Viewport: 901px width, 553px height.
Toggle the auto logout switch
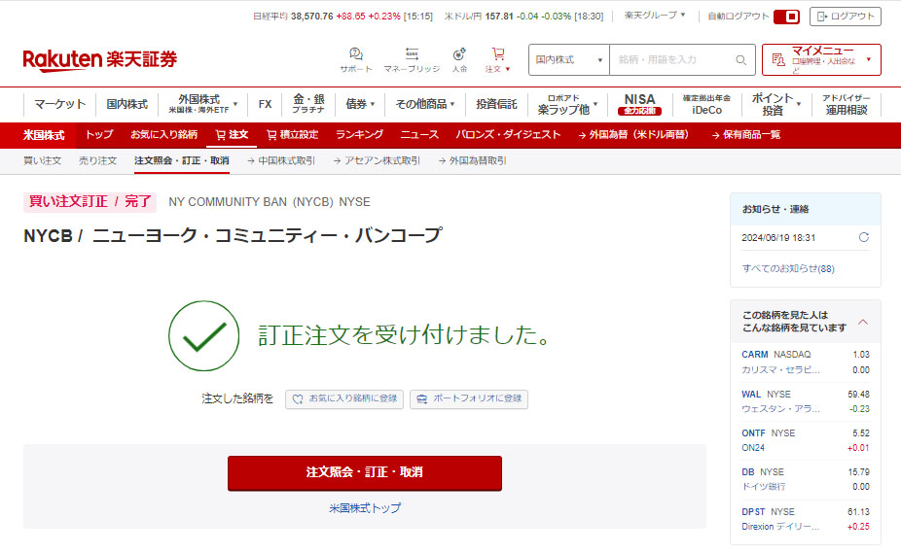[x=786, y=17]
